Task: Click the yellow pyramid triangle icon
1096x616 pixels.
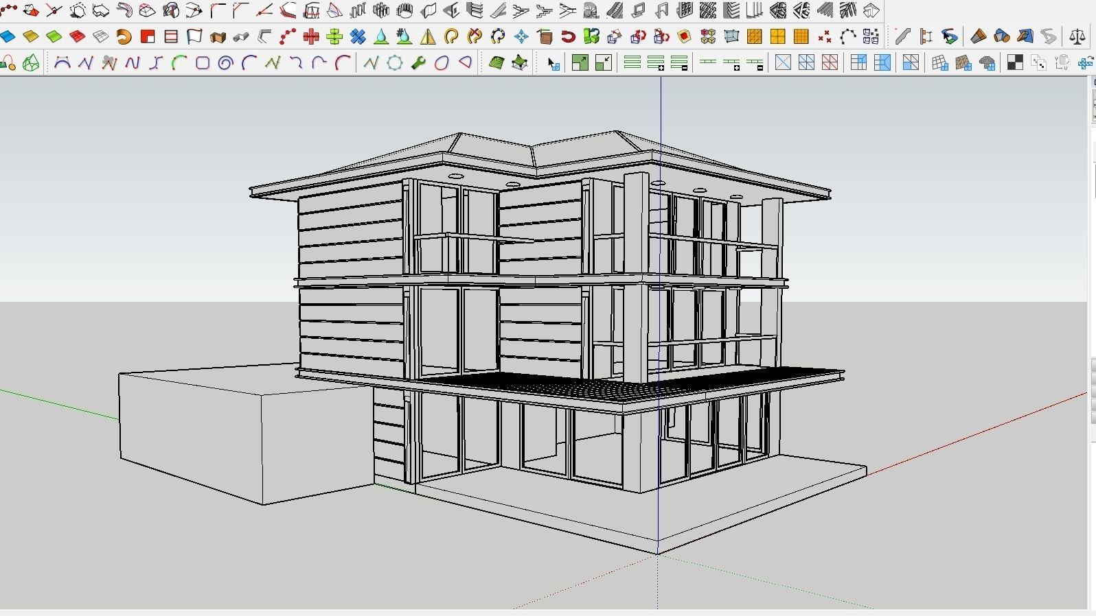Action: (x=428, y=36)
